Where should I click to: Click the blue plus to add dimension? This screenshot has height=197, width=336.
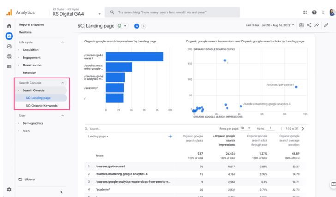[170, 137]
